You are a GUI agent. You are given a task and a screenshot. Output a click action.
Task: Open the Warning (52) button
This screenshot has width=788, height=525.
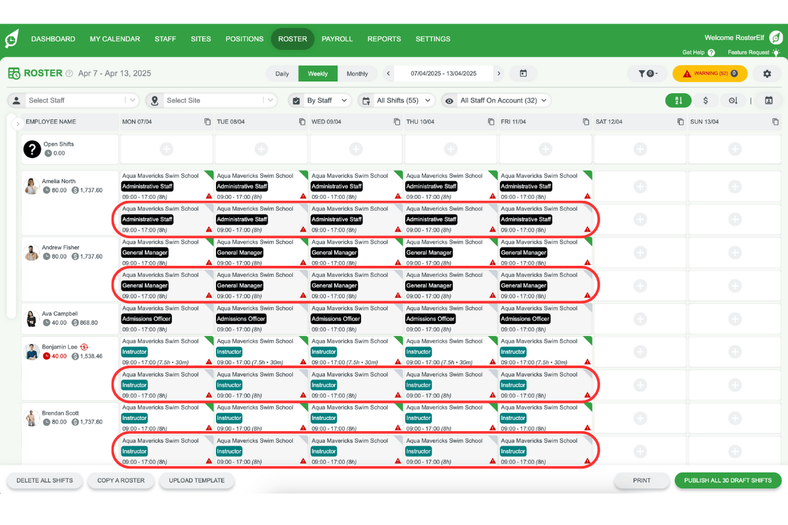(x=710, y=73)
